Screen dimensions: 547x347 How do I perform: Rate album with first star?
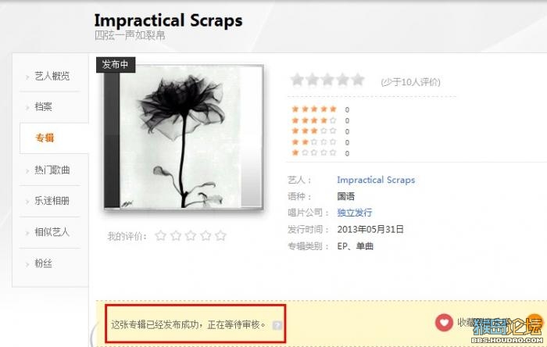point(160,236)
